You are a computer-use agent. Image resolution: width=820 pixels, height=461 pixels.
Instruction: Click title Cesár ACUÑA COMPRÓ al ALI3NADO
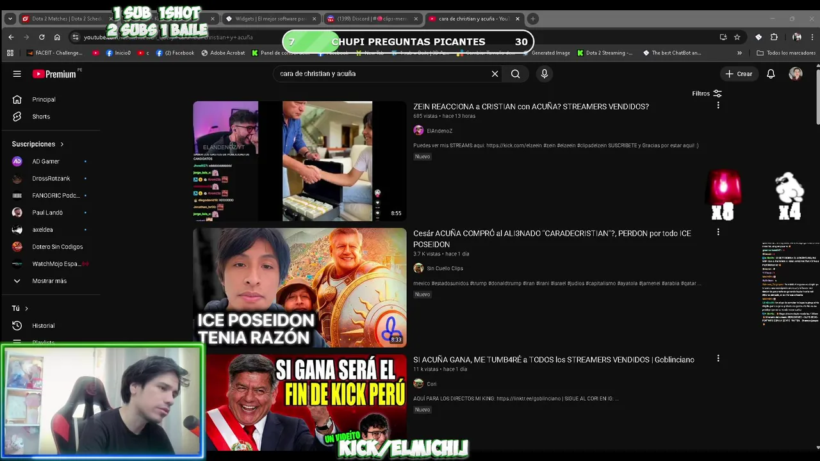pyautogui.click(x=552, y=239)
